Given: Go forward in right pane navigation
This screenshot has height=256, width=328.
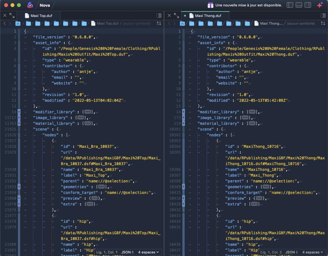Looking at the screenshot, I should [174, 23].
